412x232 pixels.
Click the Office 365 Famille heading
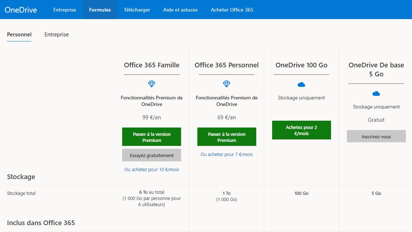click(x=152, y=65)
